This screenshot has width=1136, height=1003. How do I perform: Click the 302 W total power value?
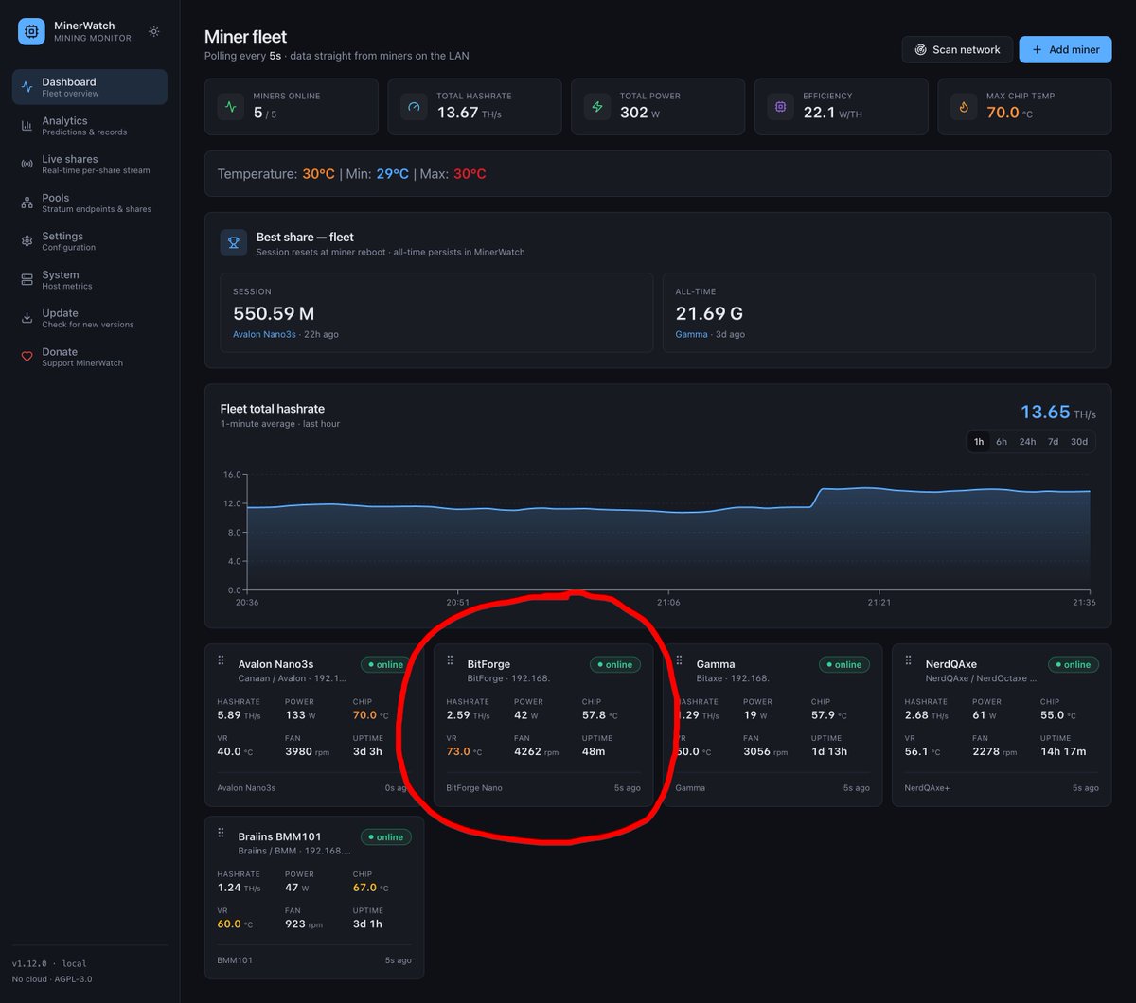tap(640, 113)
